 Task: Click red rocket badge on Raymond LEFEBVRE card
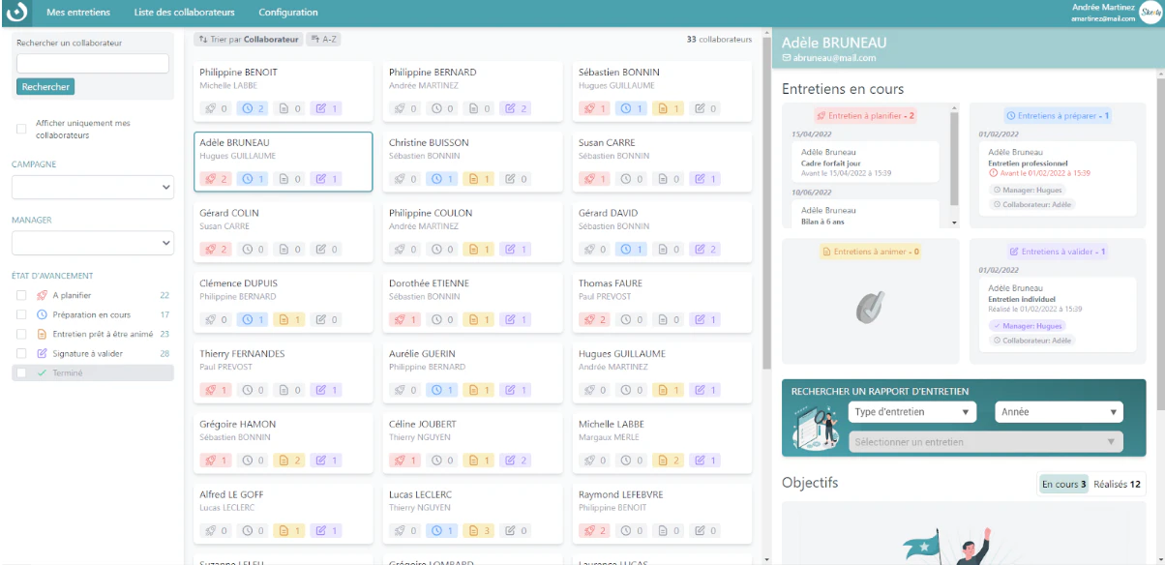595,531
